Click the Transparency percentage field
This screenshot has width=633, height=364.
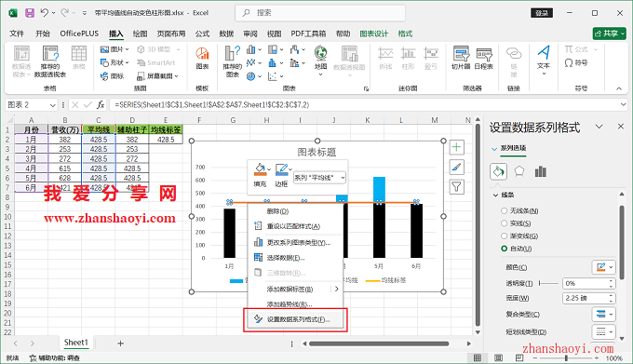point(586,284)
